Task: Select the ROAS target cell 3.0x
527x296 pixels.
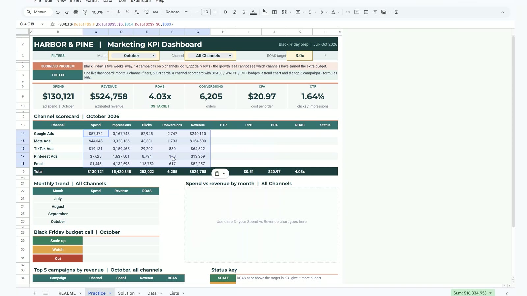Action: (300, 56)
